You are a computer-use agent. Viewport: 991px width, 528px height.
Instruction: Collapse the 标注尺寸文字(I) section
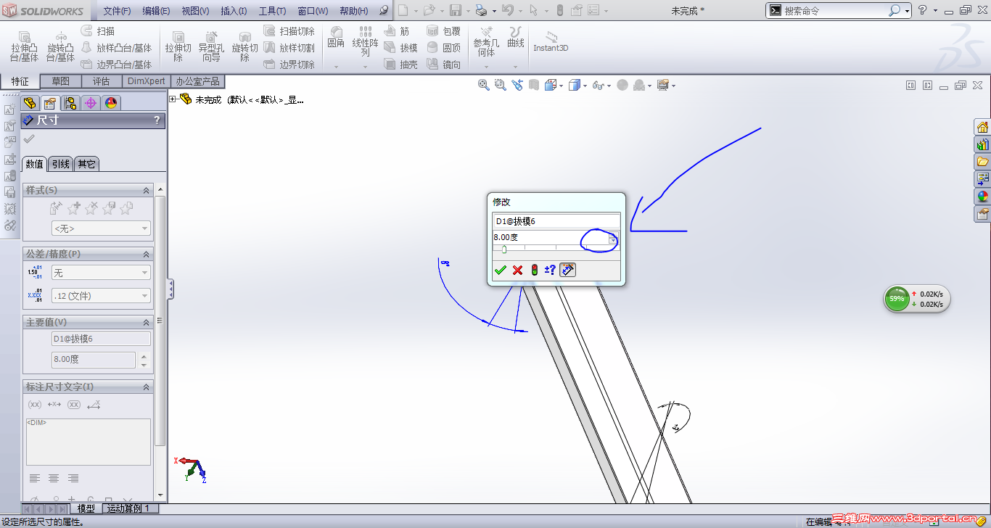[x=147, y=387]
